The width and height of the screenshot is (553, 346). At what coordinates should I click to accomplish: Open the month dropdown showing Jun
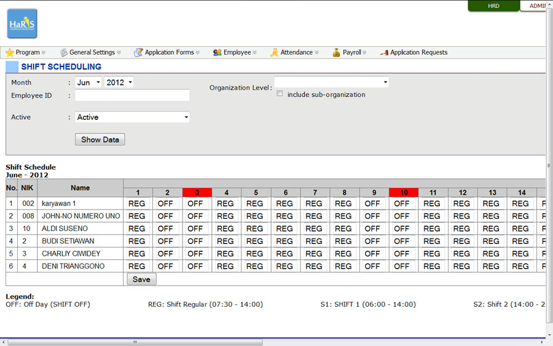coord(88,82)
